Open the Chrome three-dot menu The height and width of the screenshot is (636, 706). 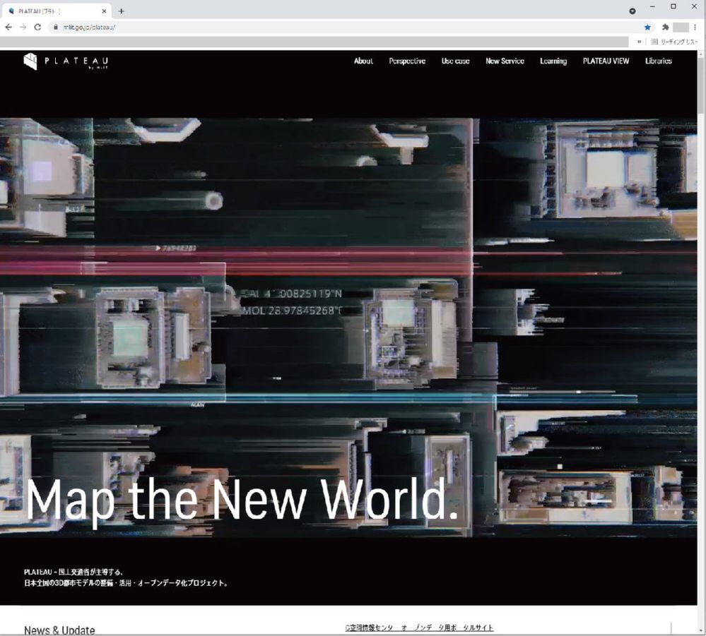coord(695,28)
